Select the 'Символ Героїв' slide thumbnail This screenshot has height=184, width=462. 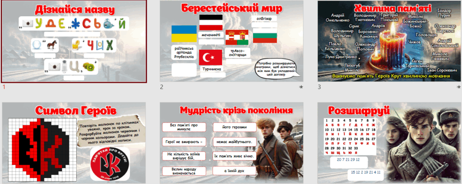pos(74,143)
